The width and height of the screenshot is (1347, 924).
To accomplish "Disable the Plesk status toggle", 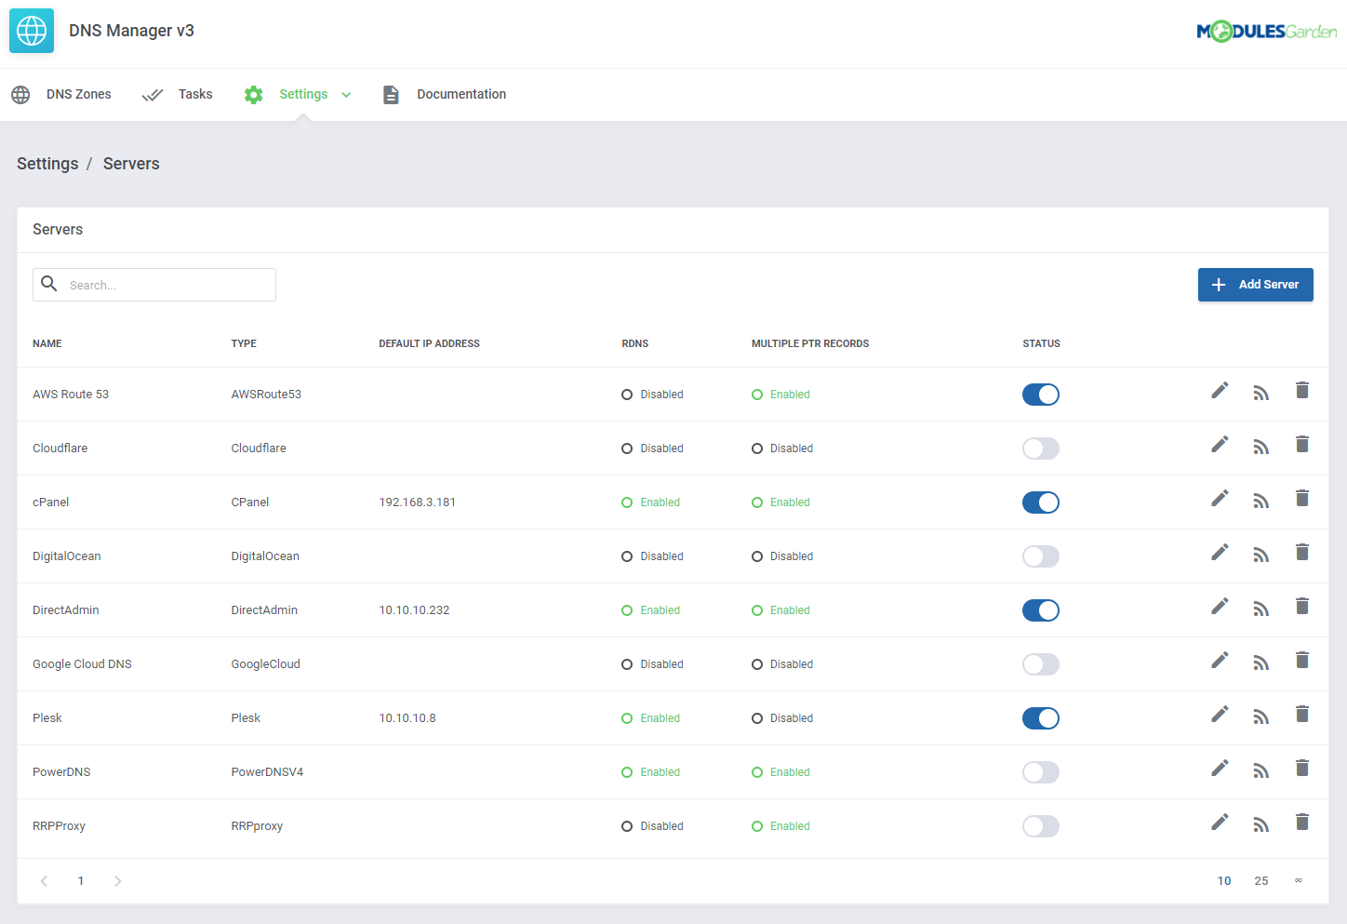I will click(x=1041, y=718).
